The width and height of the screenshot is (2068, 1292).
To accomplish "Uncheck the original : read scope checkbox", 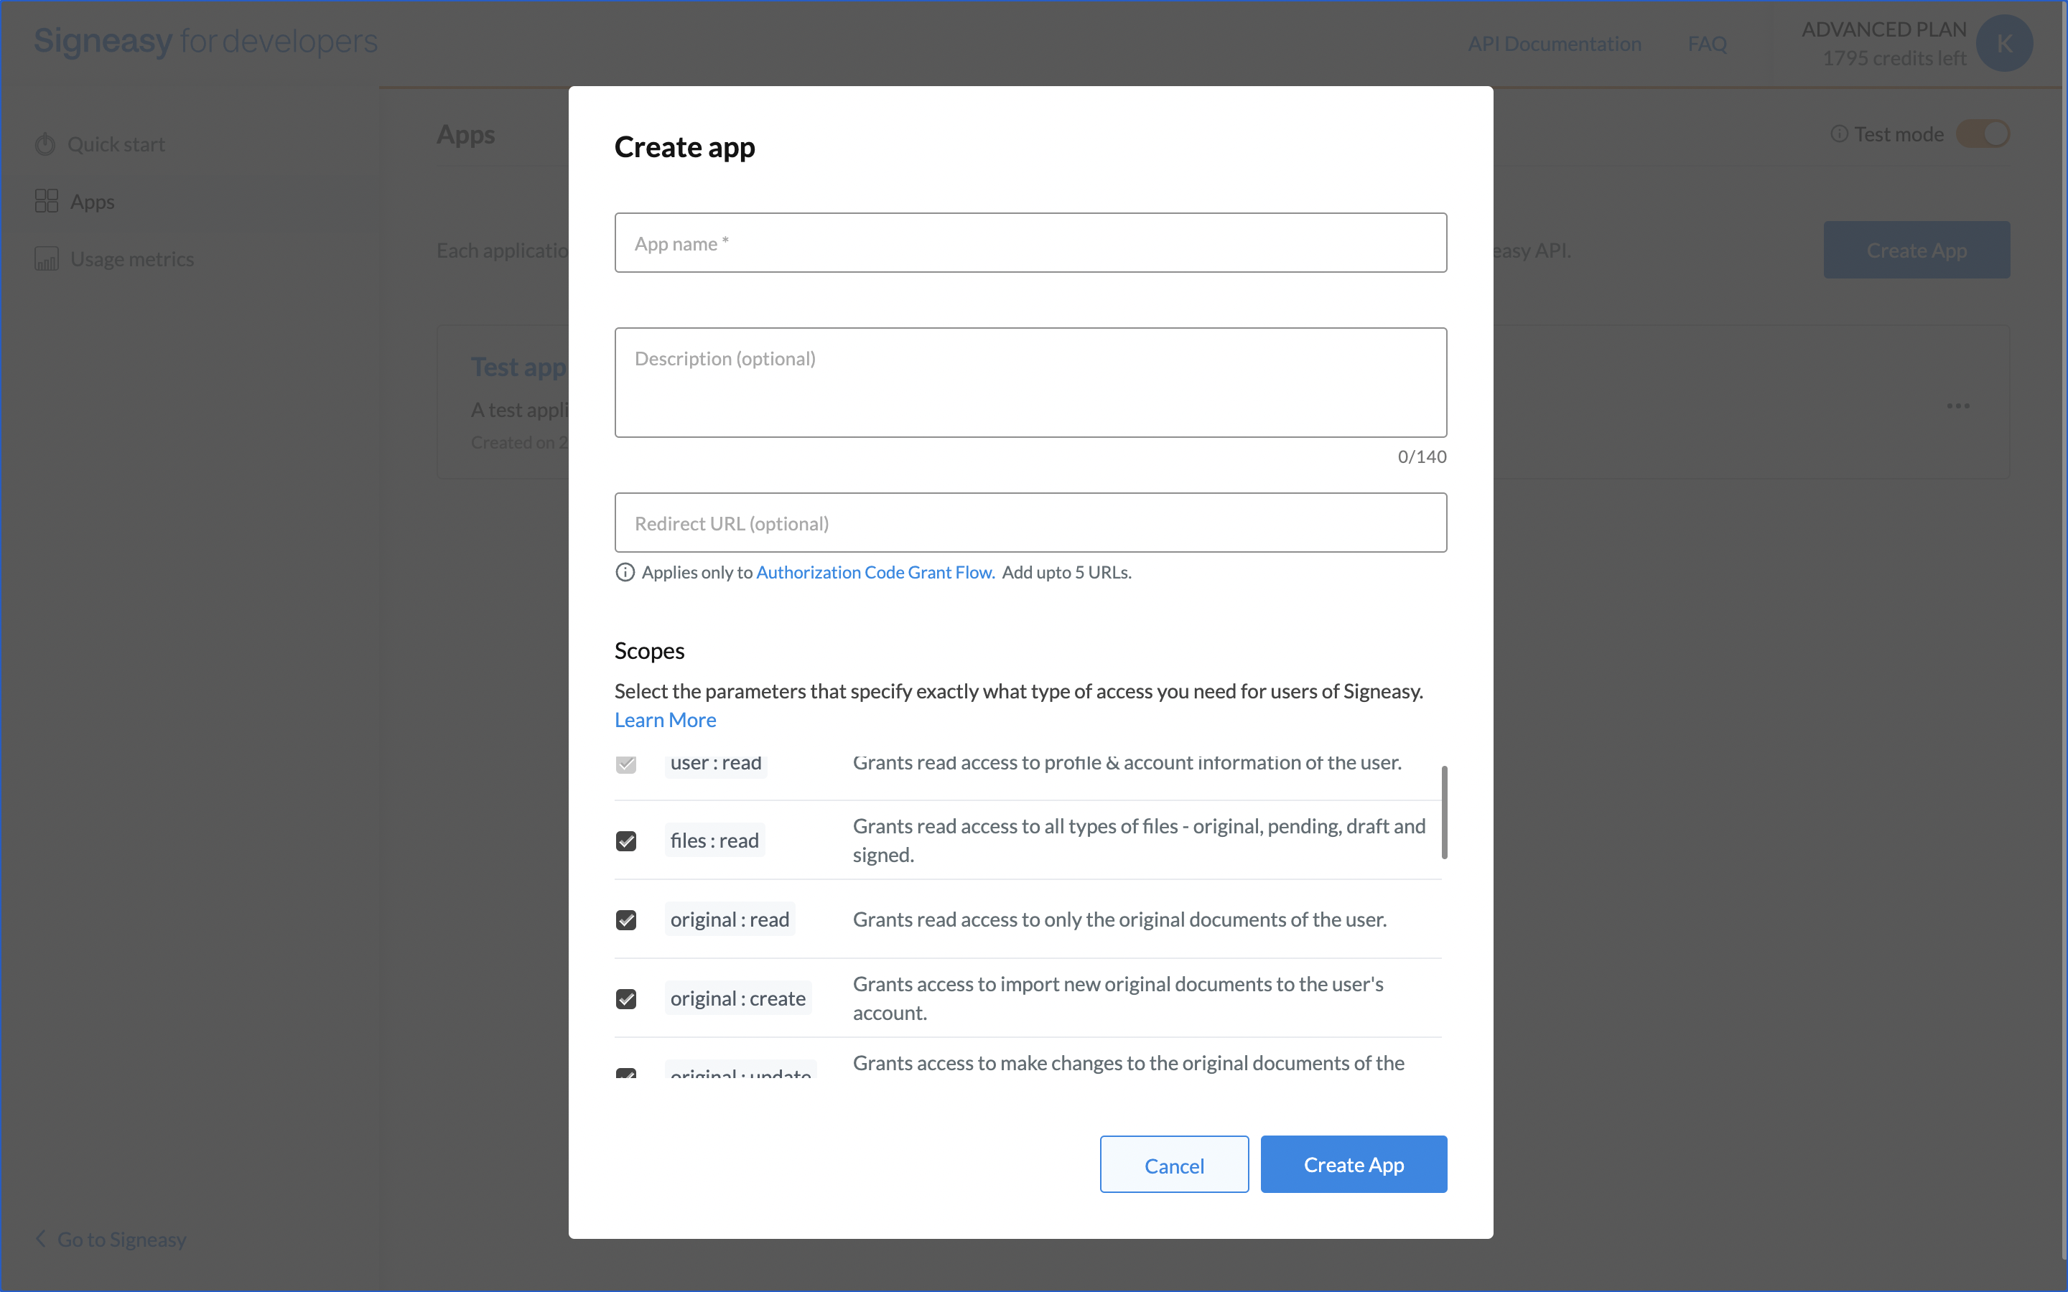I will click(x=626, y=920).
